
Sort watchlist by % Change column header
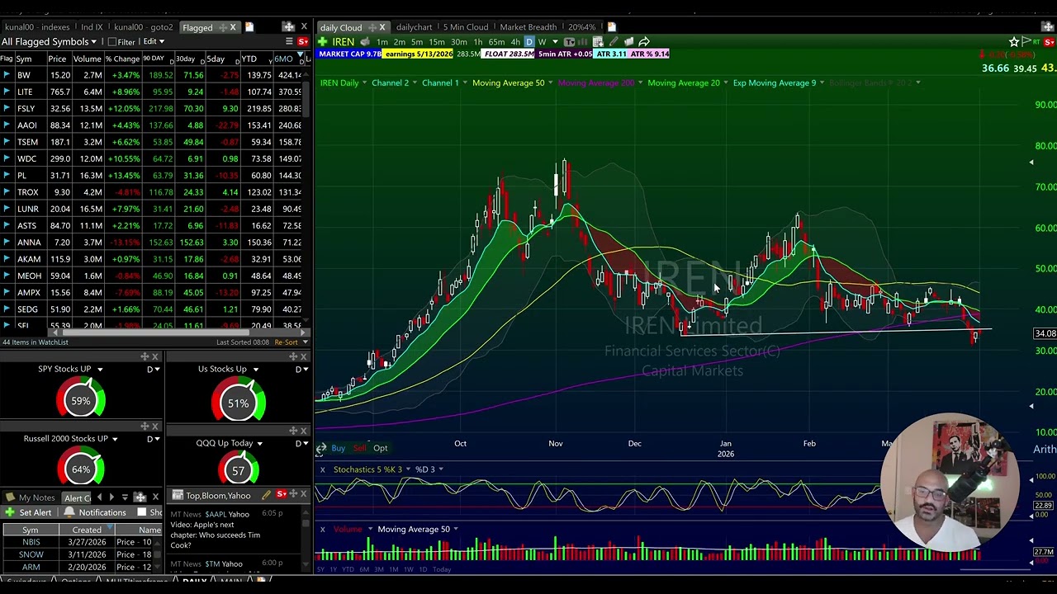(x=122, y=59)
